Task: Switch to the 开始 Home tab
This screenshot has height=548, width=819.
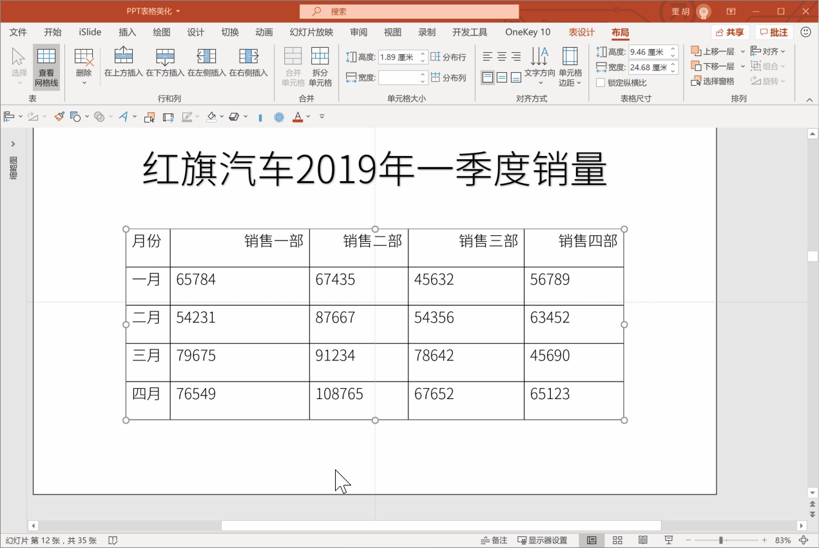Action: (53, 32)
